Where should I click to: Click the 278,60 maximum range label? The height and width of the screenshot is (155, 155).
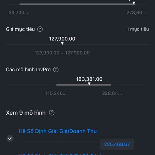click(136, 13)
